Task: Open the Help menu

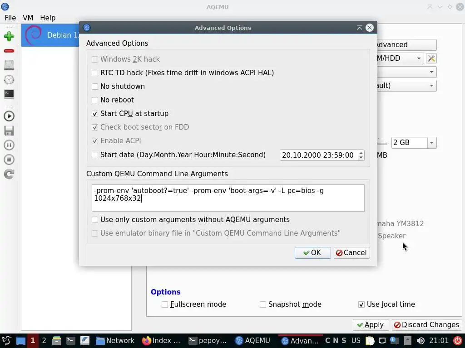Action: tap(48, 18)
